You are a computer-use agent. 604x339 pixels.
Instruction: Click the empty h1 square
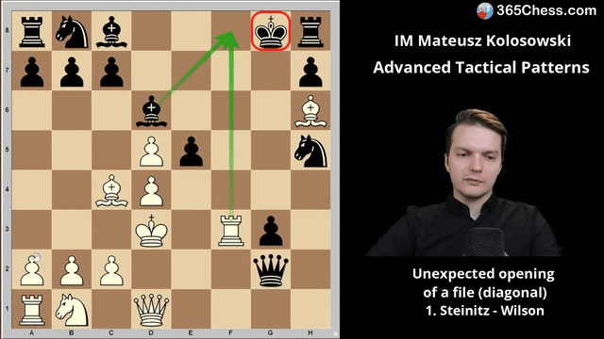tap(310, 310)
